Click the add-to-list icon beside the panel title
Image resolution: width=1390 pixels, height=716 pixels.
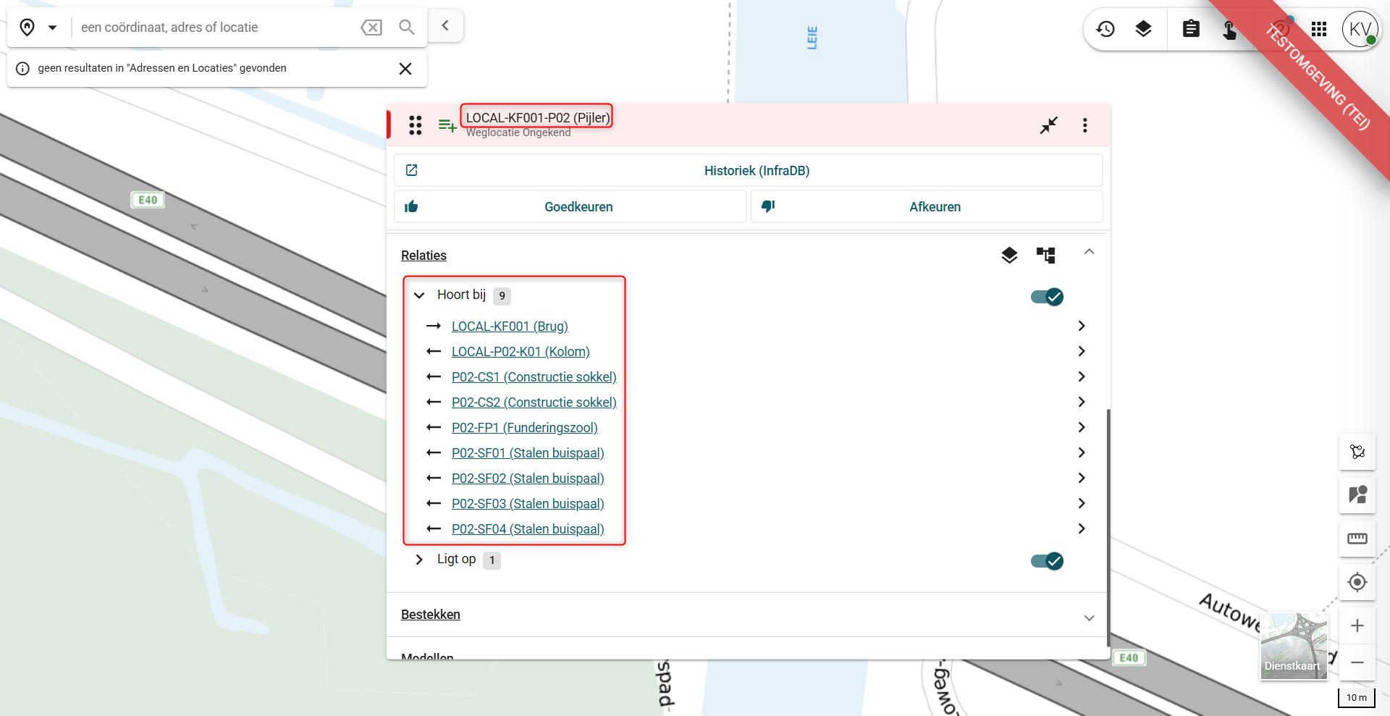click(447, 125)
